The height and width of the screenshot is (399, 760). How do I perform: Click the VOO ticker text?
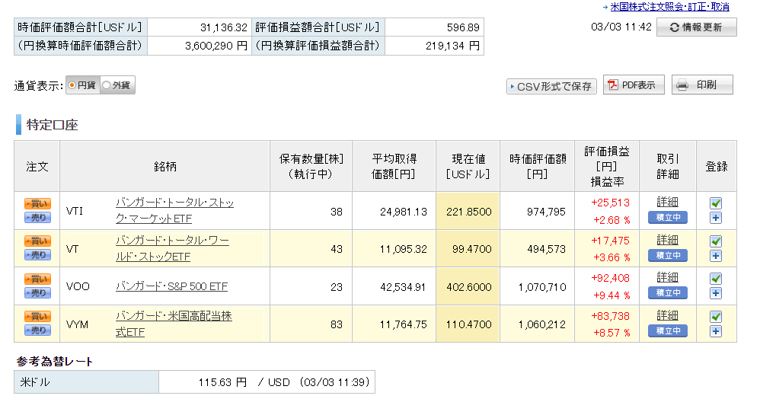[x=78, y=286]
